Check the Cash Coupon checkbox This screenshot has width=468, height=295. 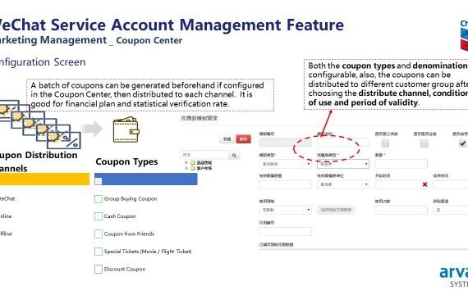click(x=99, y=216)
